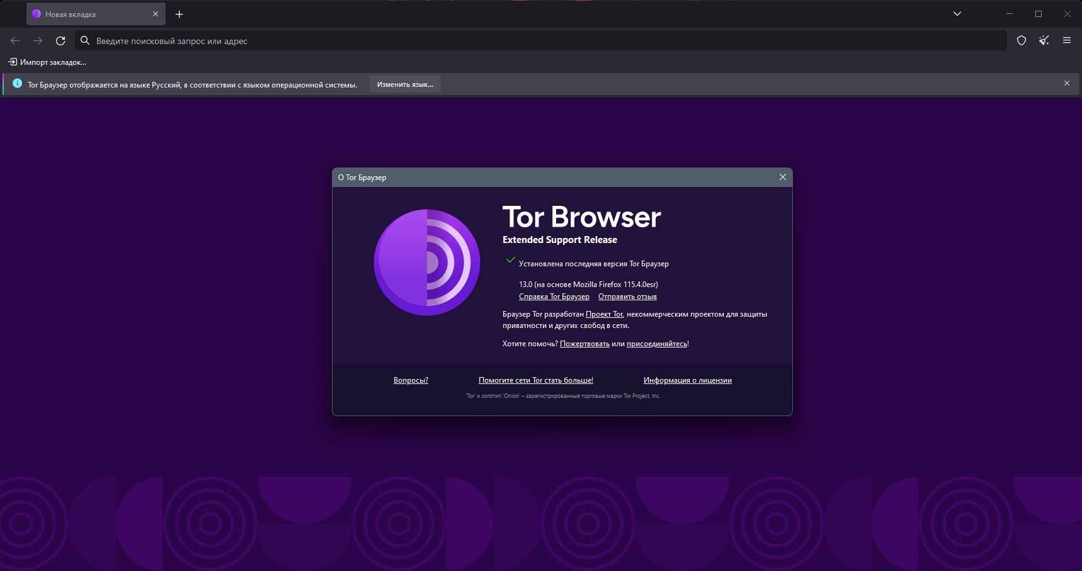Close the О Tor Браузер dialog
The image size is (1082, 571).
[783, 177]
